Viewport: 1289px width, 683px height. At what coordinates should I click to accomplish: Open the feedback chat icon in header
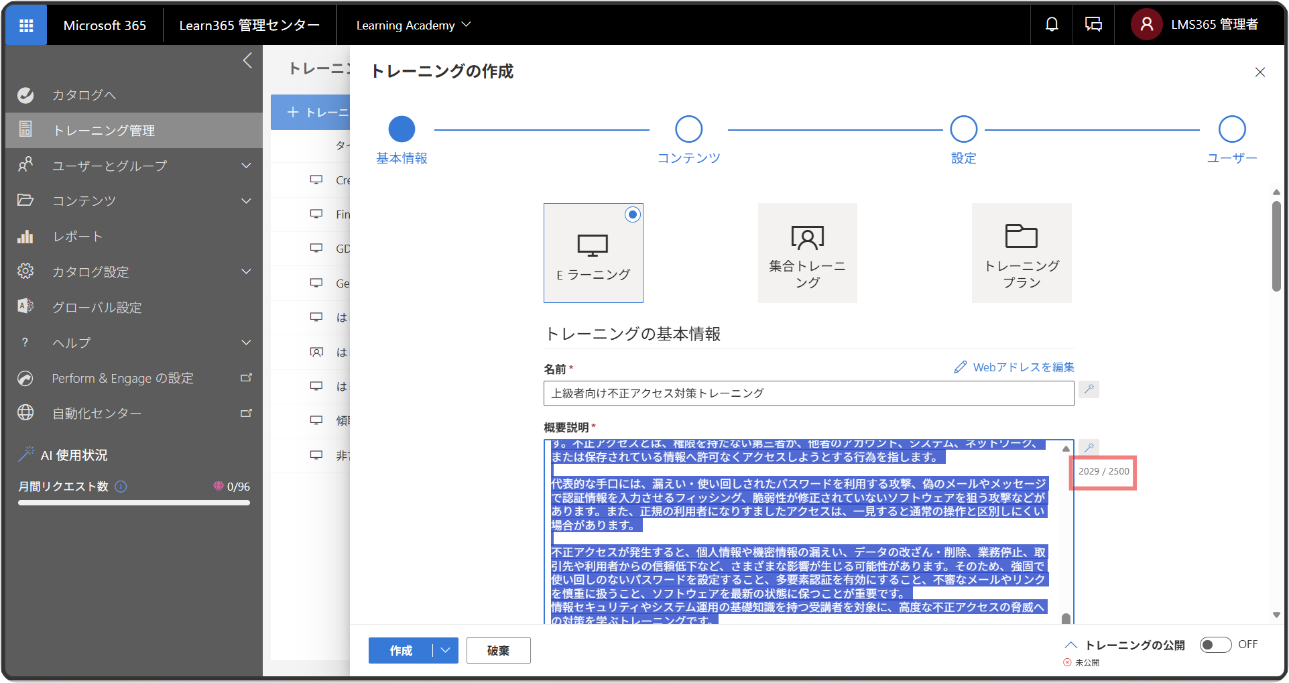[1093, 25]
